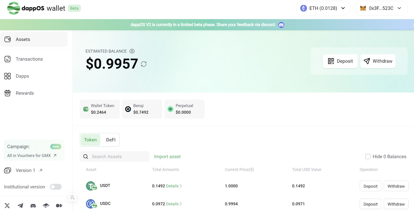Expand USDT amount Details
This screenshot has width=414, height=212.
click(x=174, y=186)
